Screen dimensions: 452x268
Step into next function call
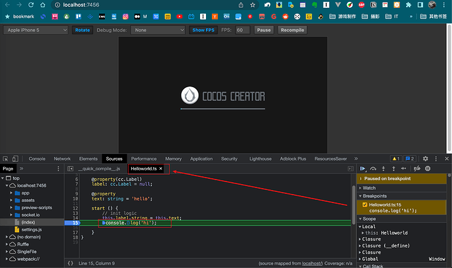pos(383,168)
